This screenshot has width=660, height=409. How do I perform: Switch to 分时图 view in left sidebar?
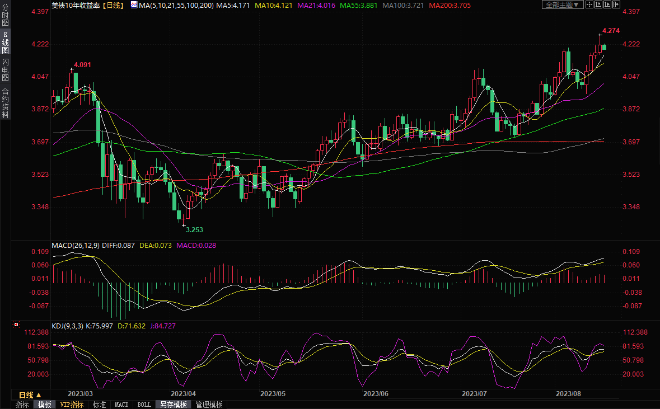5,17
